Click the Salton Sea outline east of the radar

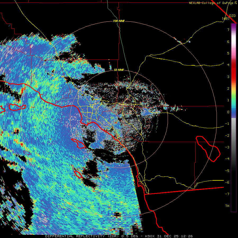pos(208,149)
